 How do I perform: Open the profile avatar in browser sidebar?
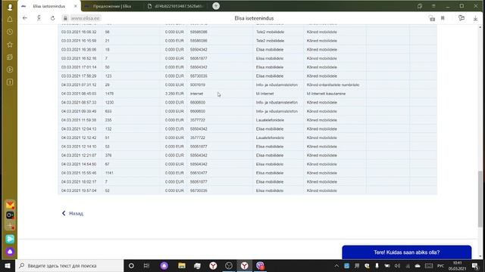(10, 7)
